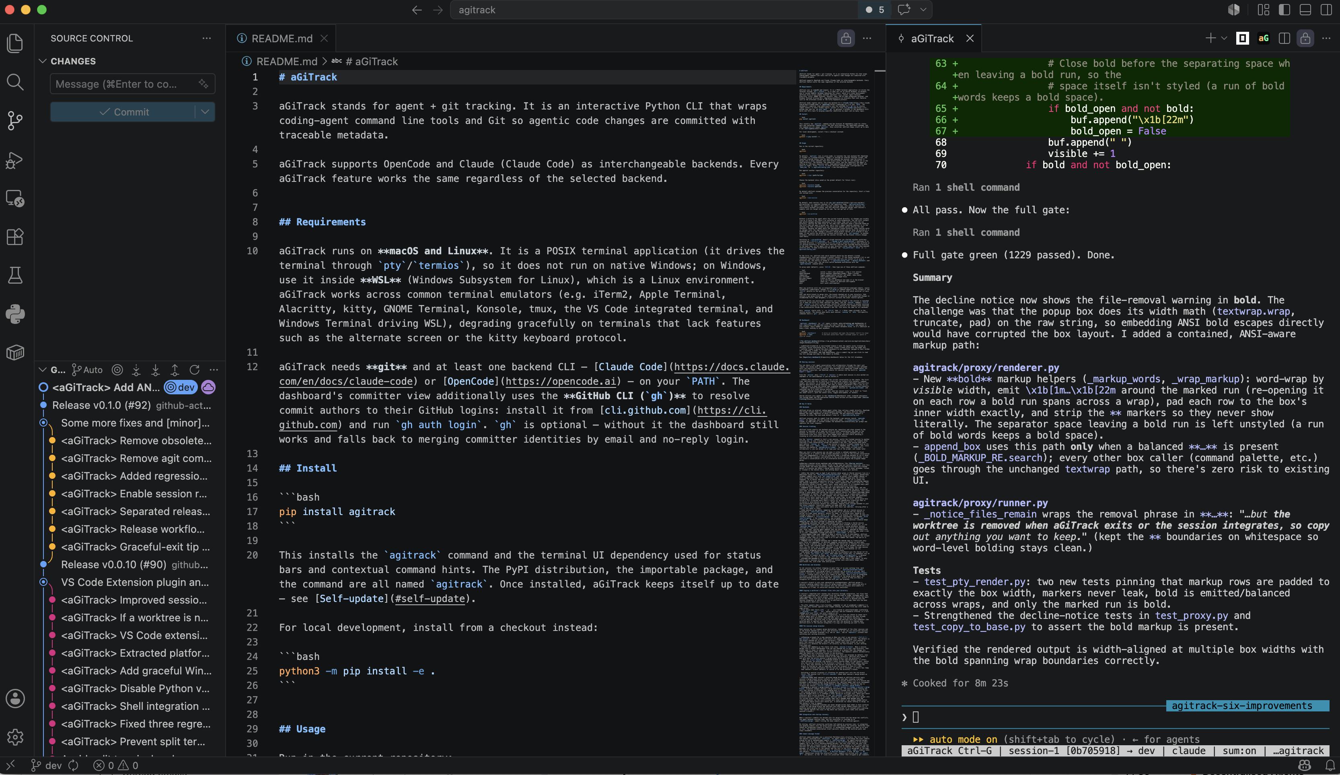Image resolution: width=1340 pixels, height=775 pixels.
Task: Create new terminal with plus button
Action: point(1210,38)
